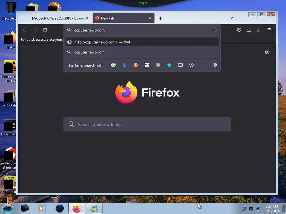Select the coputernewb.com search suggestion
The height and width of the screenshot is (214, 286).
142,52
